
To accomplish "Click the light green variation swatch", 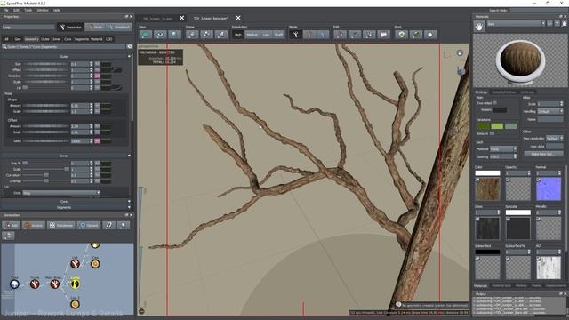I will pyautogui.click(x=497, y=126).
